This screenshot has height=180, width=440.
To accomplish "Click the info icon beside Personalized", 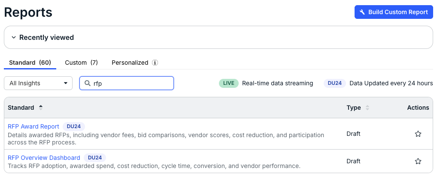I will (x=155, y=63).
